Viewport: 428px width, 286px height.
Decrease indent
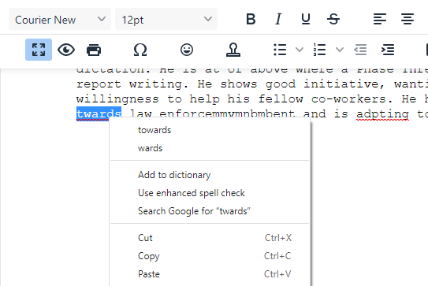360,50
